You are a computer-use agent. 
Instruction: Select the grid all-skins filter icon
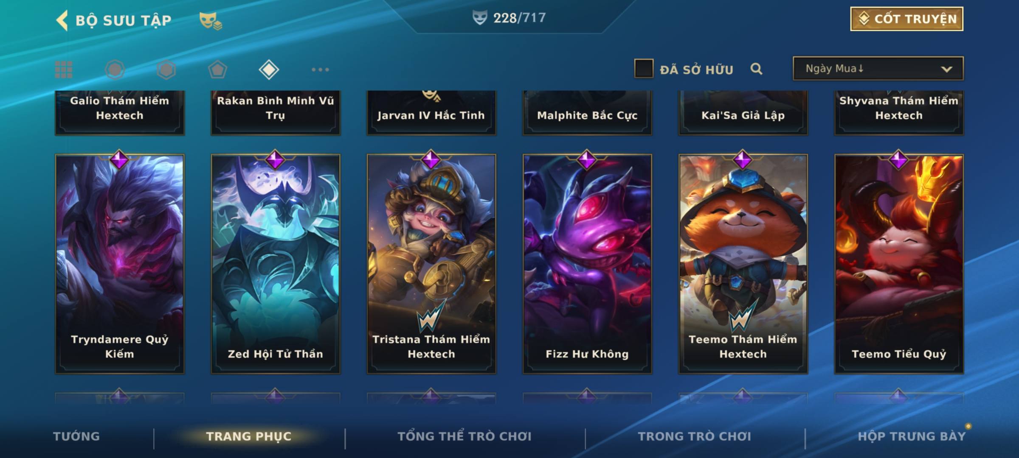(x=64, y=70)
